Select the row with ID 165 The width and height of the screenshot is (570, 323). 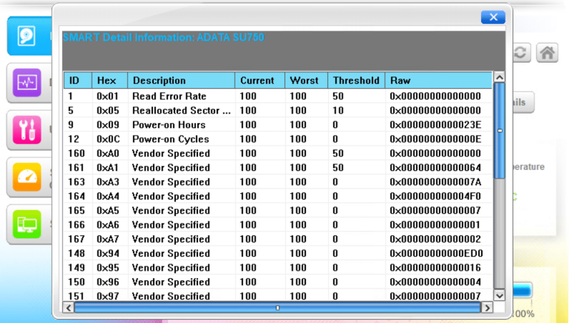[278, 211]
